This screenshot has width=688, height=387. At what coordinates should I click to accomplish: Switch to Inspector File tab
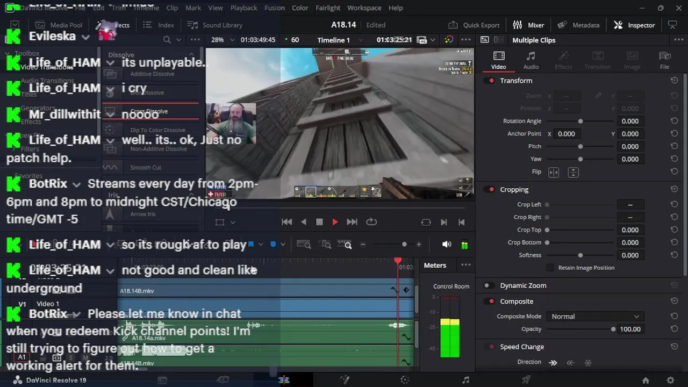click(x=665, y=60)
